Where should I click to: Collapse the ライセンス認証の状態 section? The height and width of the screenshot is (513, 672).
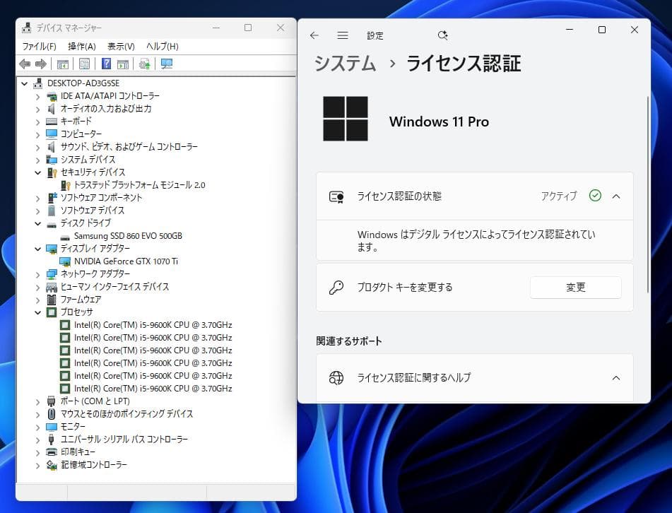(x=617, y=197)
